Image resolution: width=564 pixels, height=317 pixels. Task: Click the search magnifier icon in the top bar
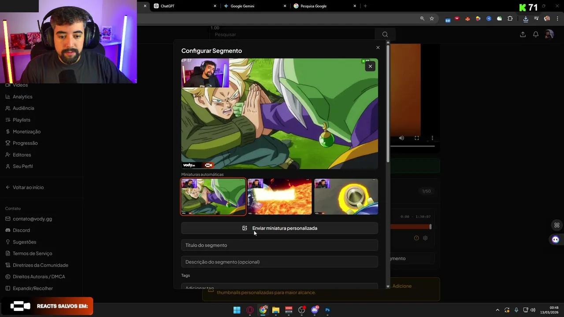pyautogui.click(x=385, y=34)
